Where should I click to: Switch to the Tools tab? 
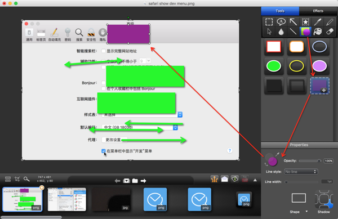click(x=280, y=11)
